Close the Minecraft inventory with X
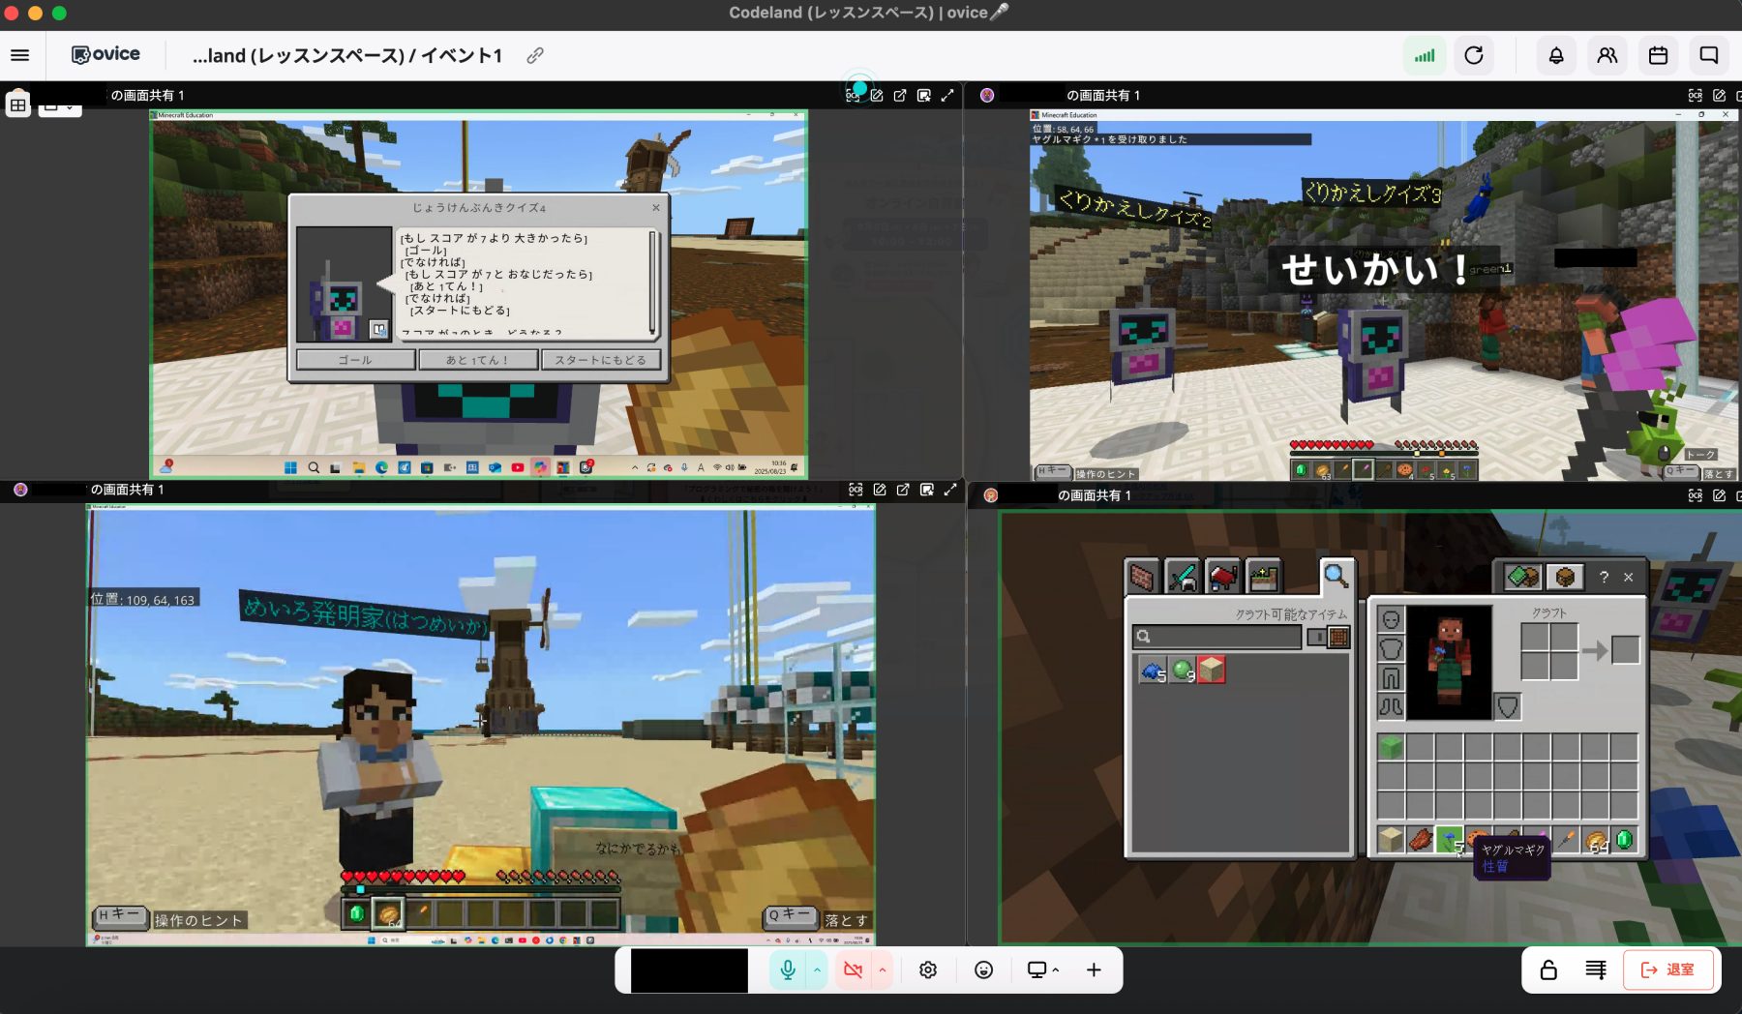The width and height of the screenshot is (1742, 1014). [1629, 577]
